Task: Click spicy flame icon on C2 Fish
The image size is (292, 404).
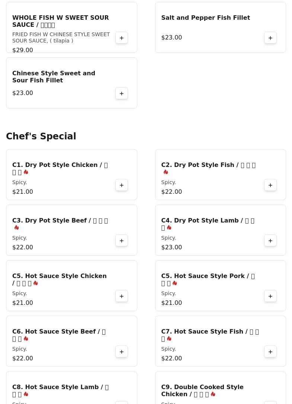Action: click(x=166, y=172)
